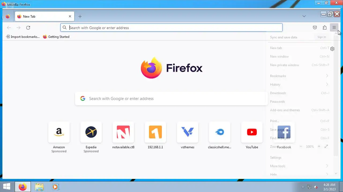Click Sign In in the menu

[x=322, y=37]
